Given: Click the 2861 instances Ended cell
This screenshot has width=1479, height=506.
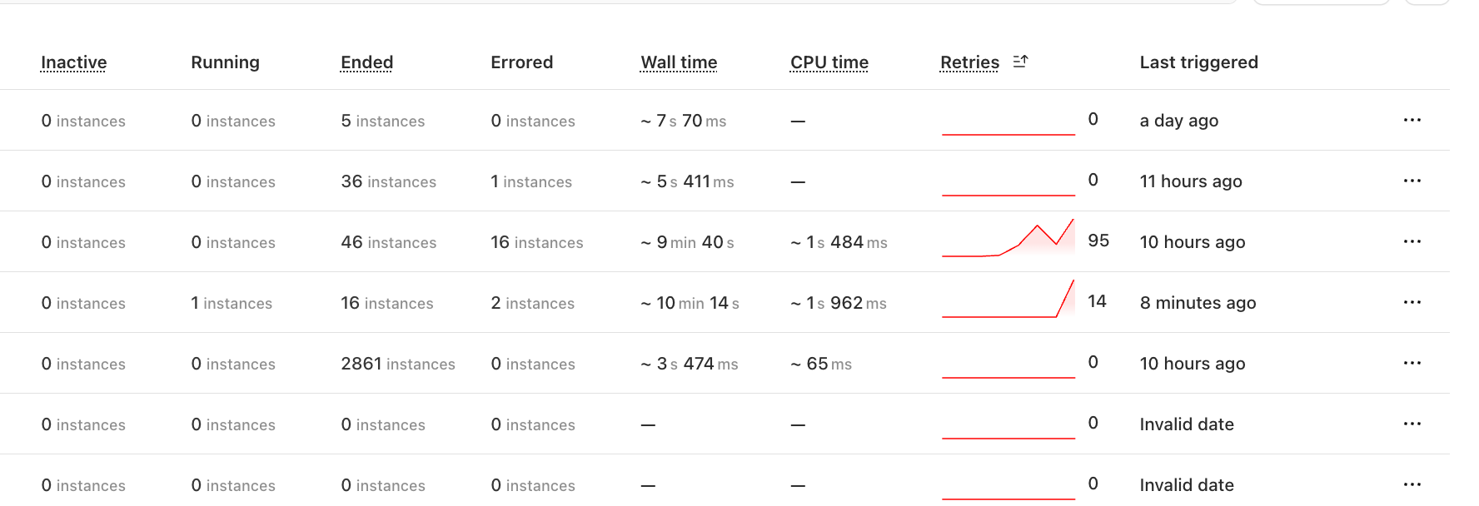Looking at the screenshot, I should coord(397,364).
